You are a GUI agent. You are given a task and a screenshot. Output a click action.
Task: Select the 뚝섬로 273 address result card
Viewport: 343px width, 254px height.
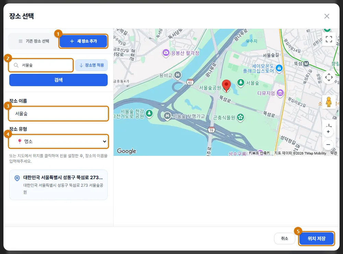58,185
